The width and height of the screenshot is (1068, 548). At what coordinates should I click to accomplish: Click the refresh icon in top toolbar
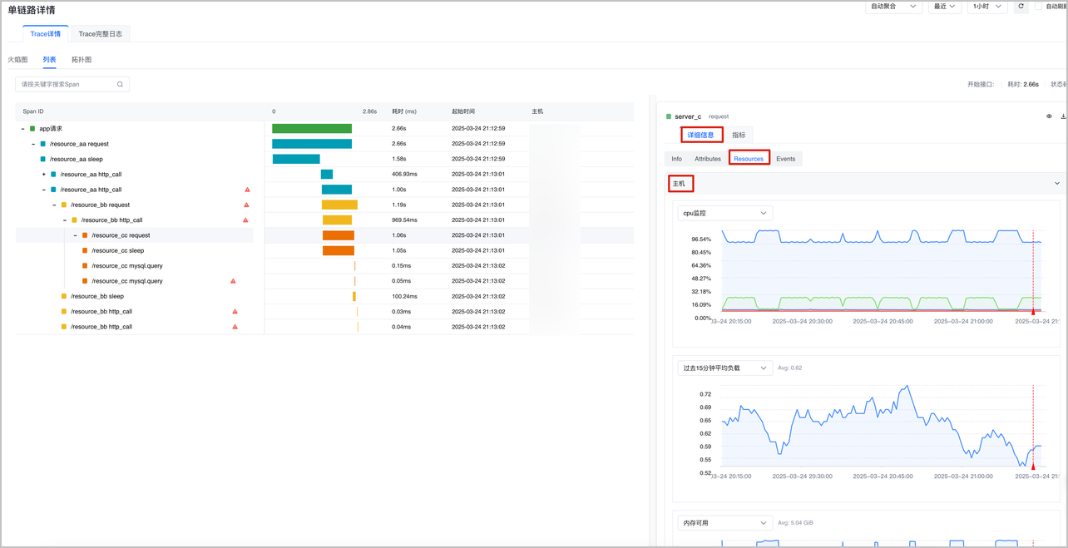pyautogui.click(x=1021, y=6)
